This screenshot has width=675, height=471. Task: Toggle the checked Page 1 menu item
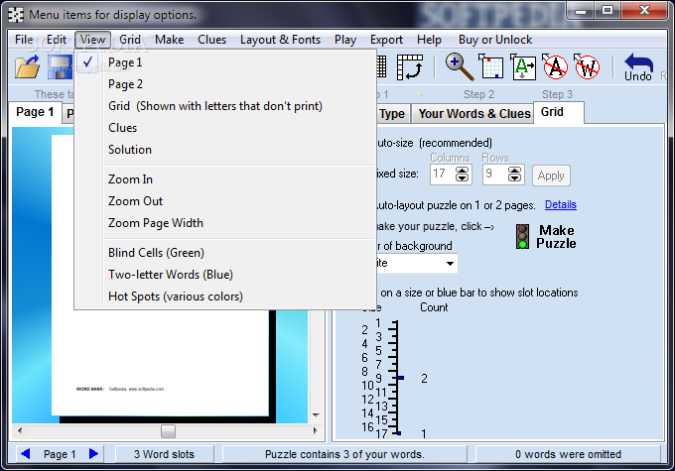(x=224, y=62)
